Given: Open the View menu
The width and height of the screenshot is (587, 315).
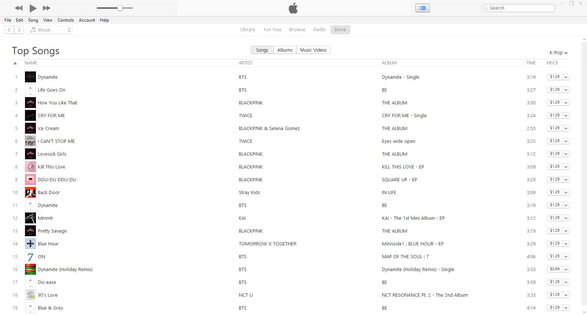Looking at the screenshot, I should coord(48,20).
